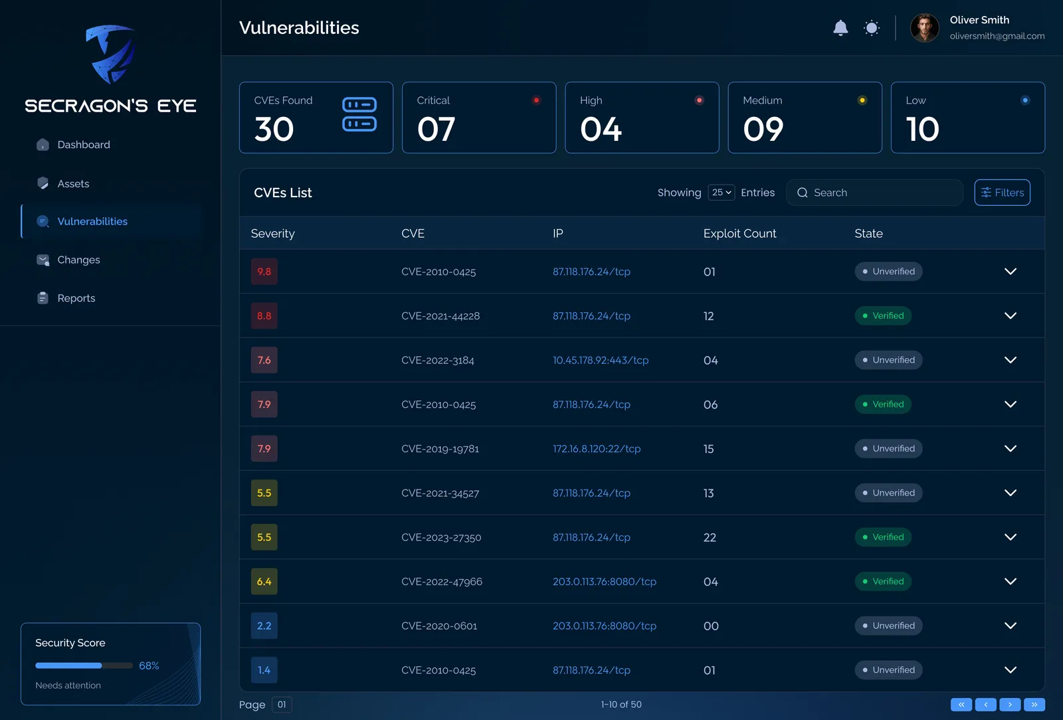Expand the CVE-2019-19781 row chevron
This screenshot has width=1063, height=720.
point(1011,448)
